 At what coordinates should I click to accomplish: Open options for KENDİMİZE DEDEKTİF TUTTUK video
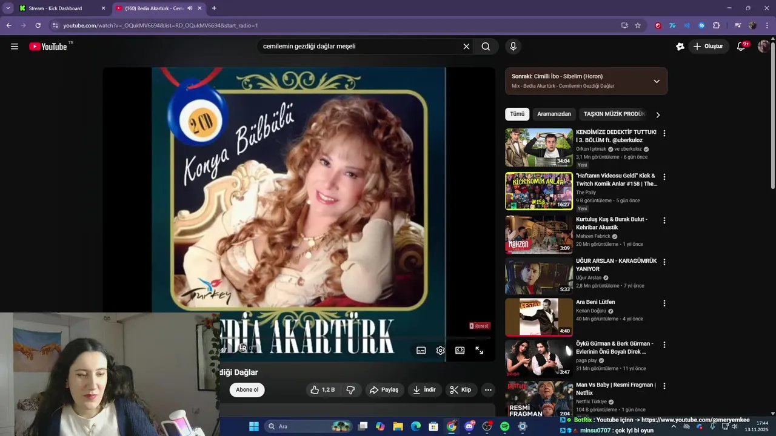coord(664,133)
